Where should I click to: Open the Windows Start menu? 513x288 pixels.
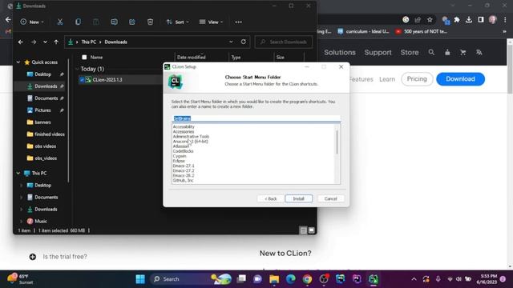pos(140,279)
